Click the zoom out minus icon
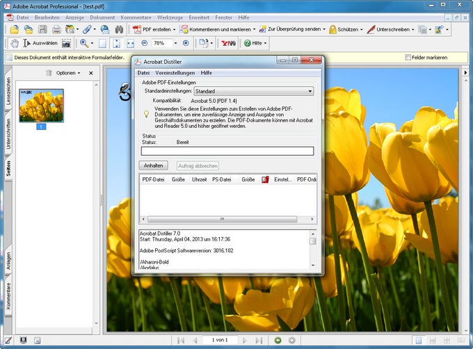 click(145, 43)
